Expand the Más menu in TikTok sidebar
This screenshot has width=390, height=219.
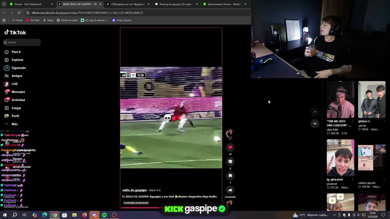coord(11,124)
